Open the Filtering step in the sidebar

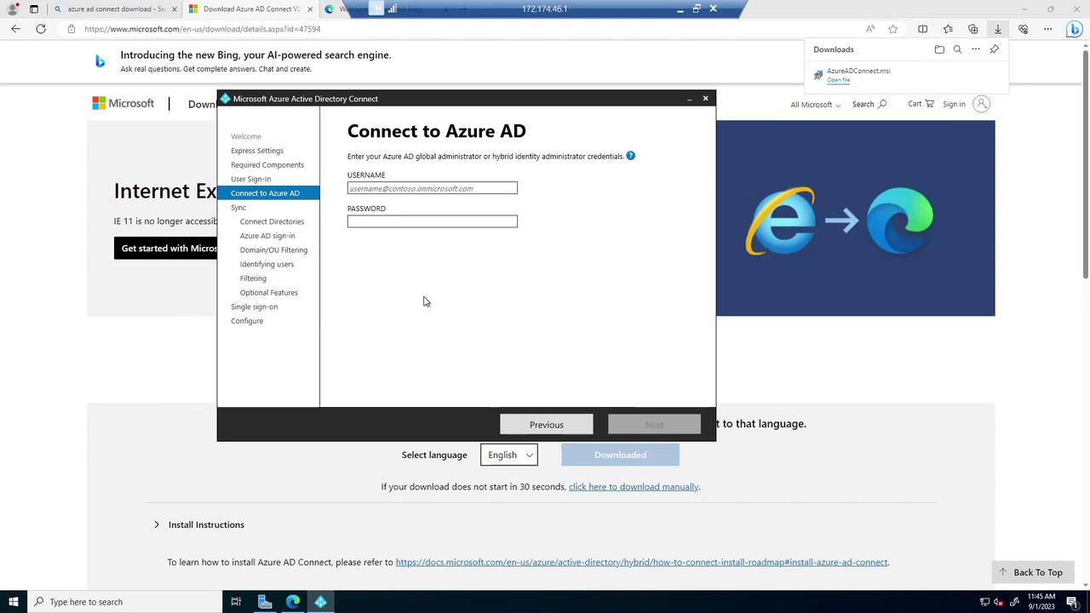253,278
